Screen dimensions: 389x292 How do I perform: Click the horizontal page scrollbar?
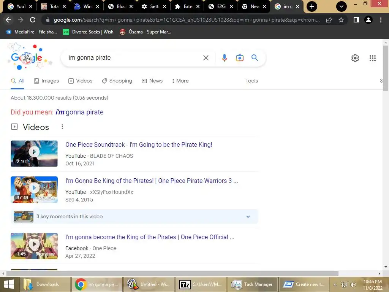[172, 273]
